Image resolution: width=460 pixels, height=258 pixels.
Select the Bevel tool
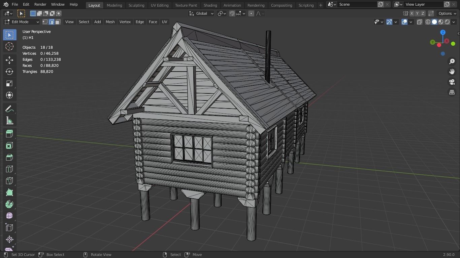(9, 157)
